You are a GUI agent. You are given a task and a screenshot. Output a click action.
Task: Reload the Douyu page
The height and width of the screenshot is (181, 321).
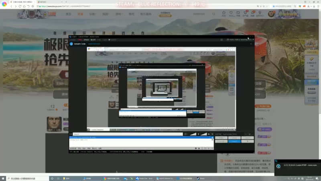click(20, 6)
